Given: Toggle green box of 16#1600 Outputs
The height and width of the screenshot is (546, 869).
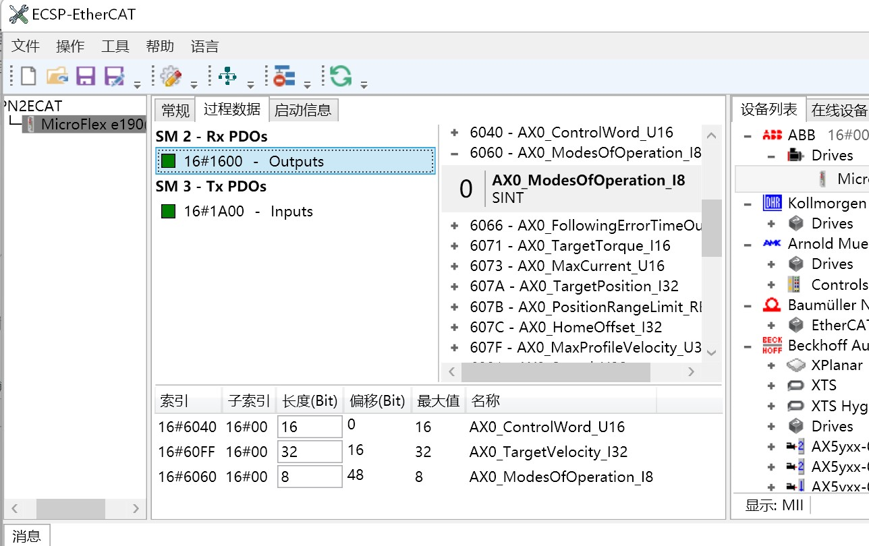Looking at the screenshot, I should pyautogui.click(x=169, y=161).
